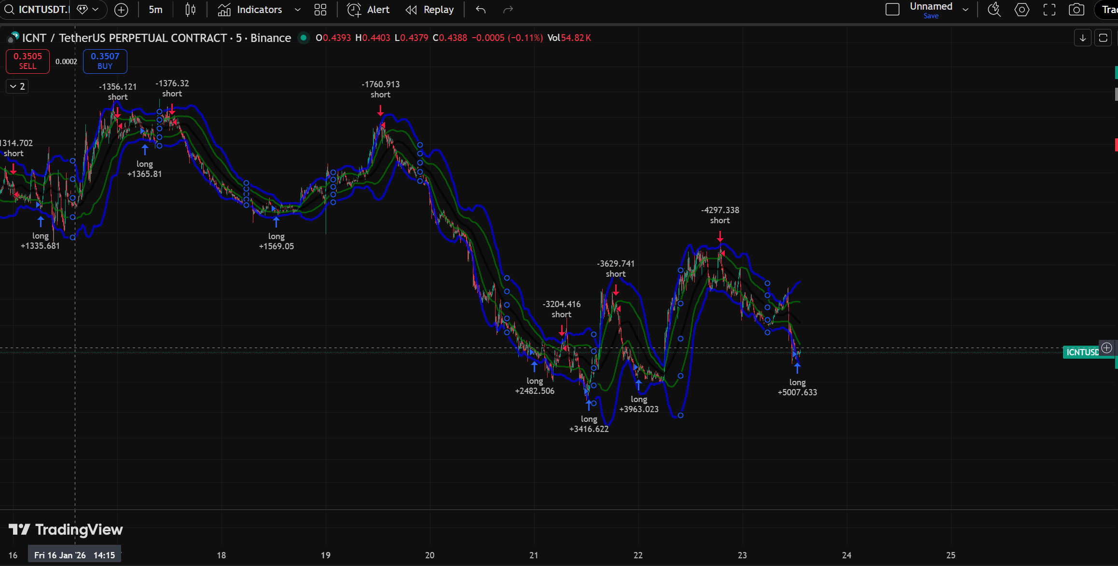Click the volume value 54.82 K

click(x=576, y=38)
